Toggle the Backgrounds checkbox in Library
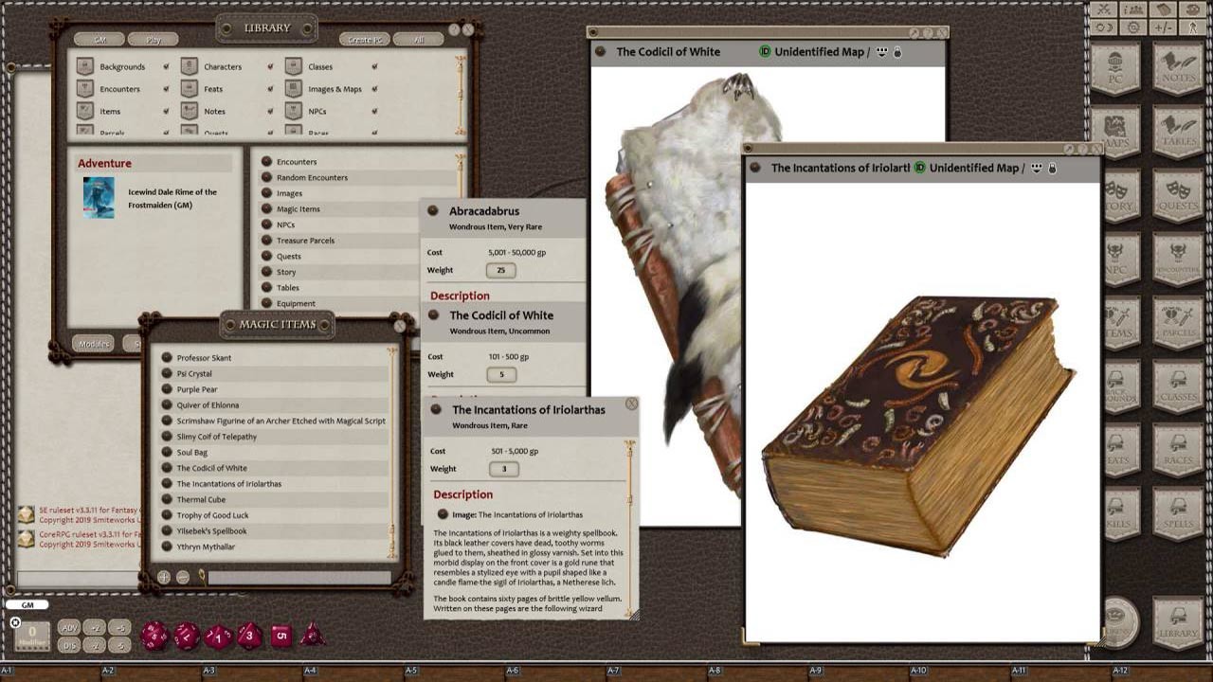The height and width of the screenshot is (682, 1213). 166,66
